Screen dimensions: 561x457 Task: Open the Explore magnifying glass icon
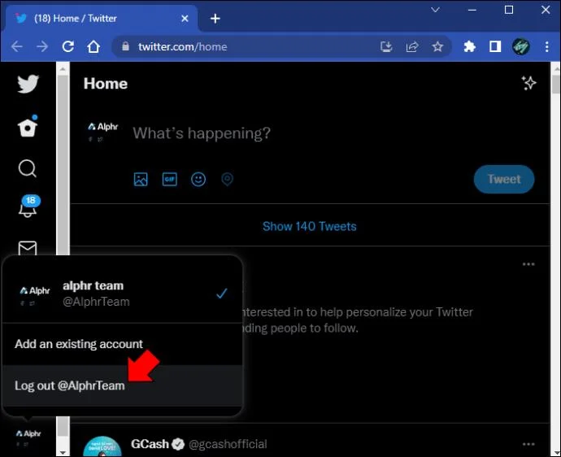[x=27, y=168]
